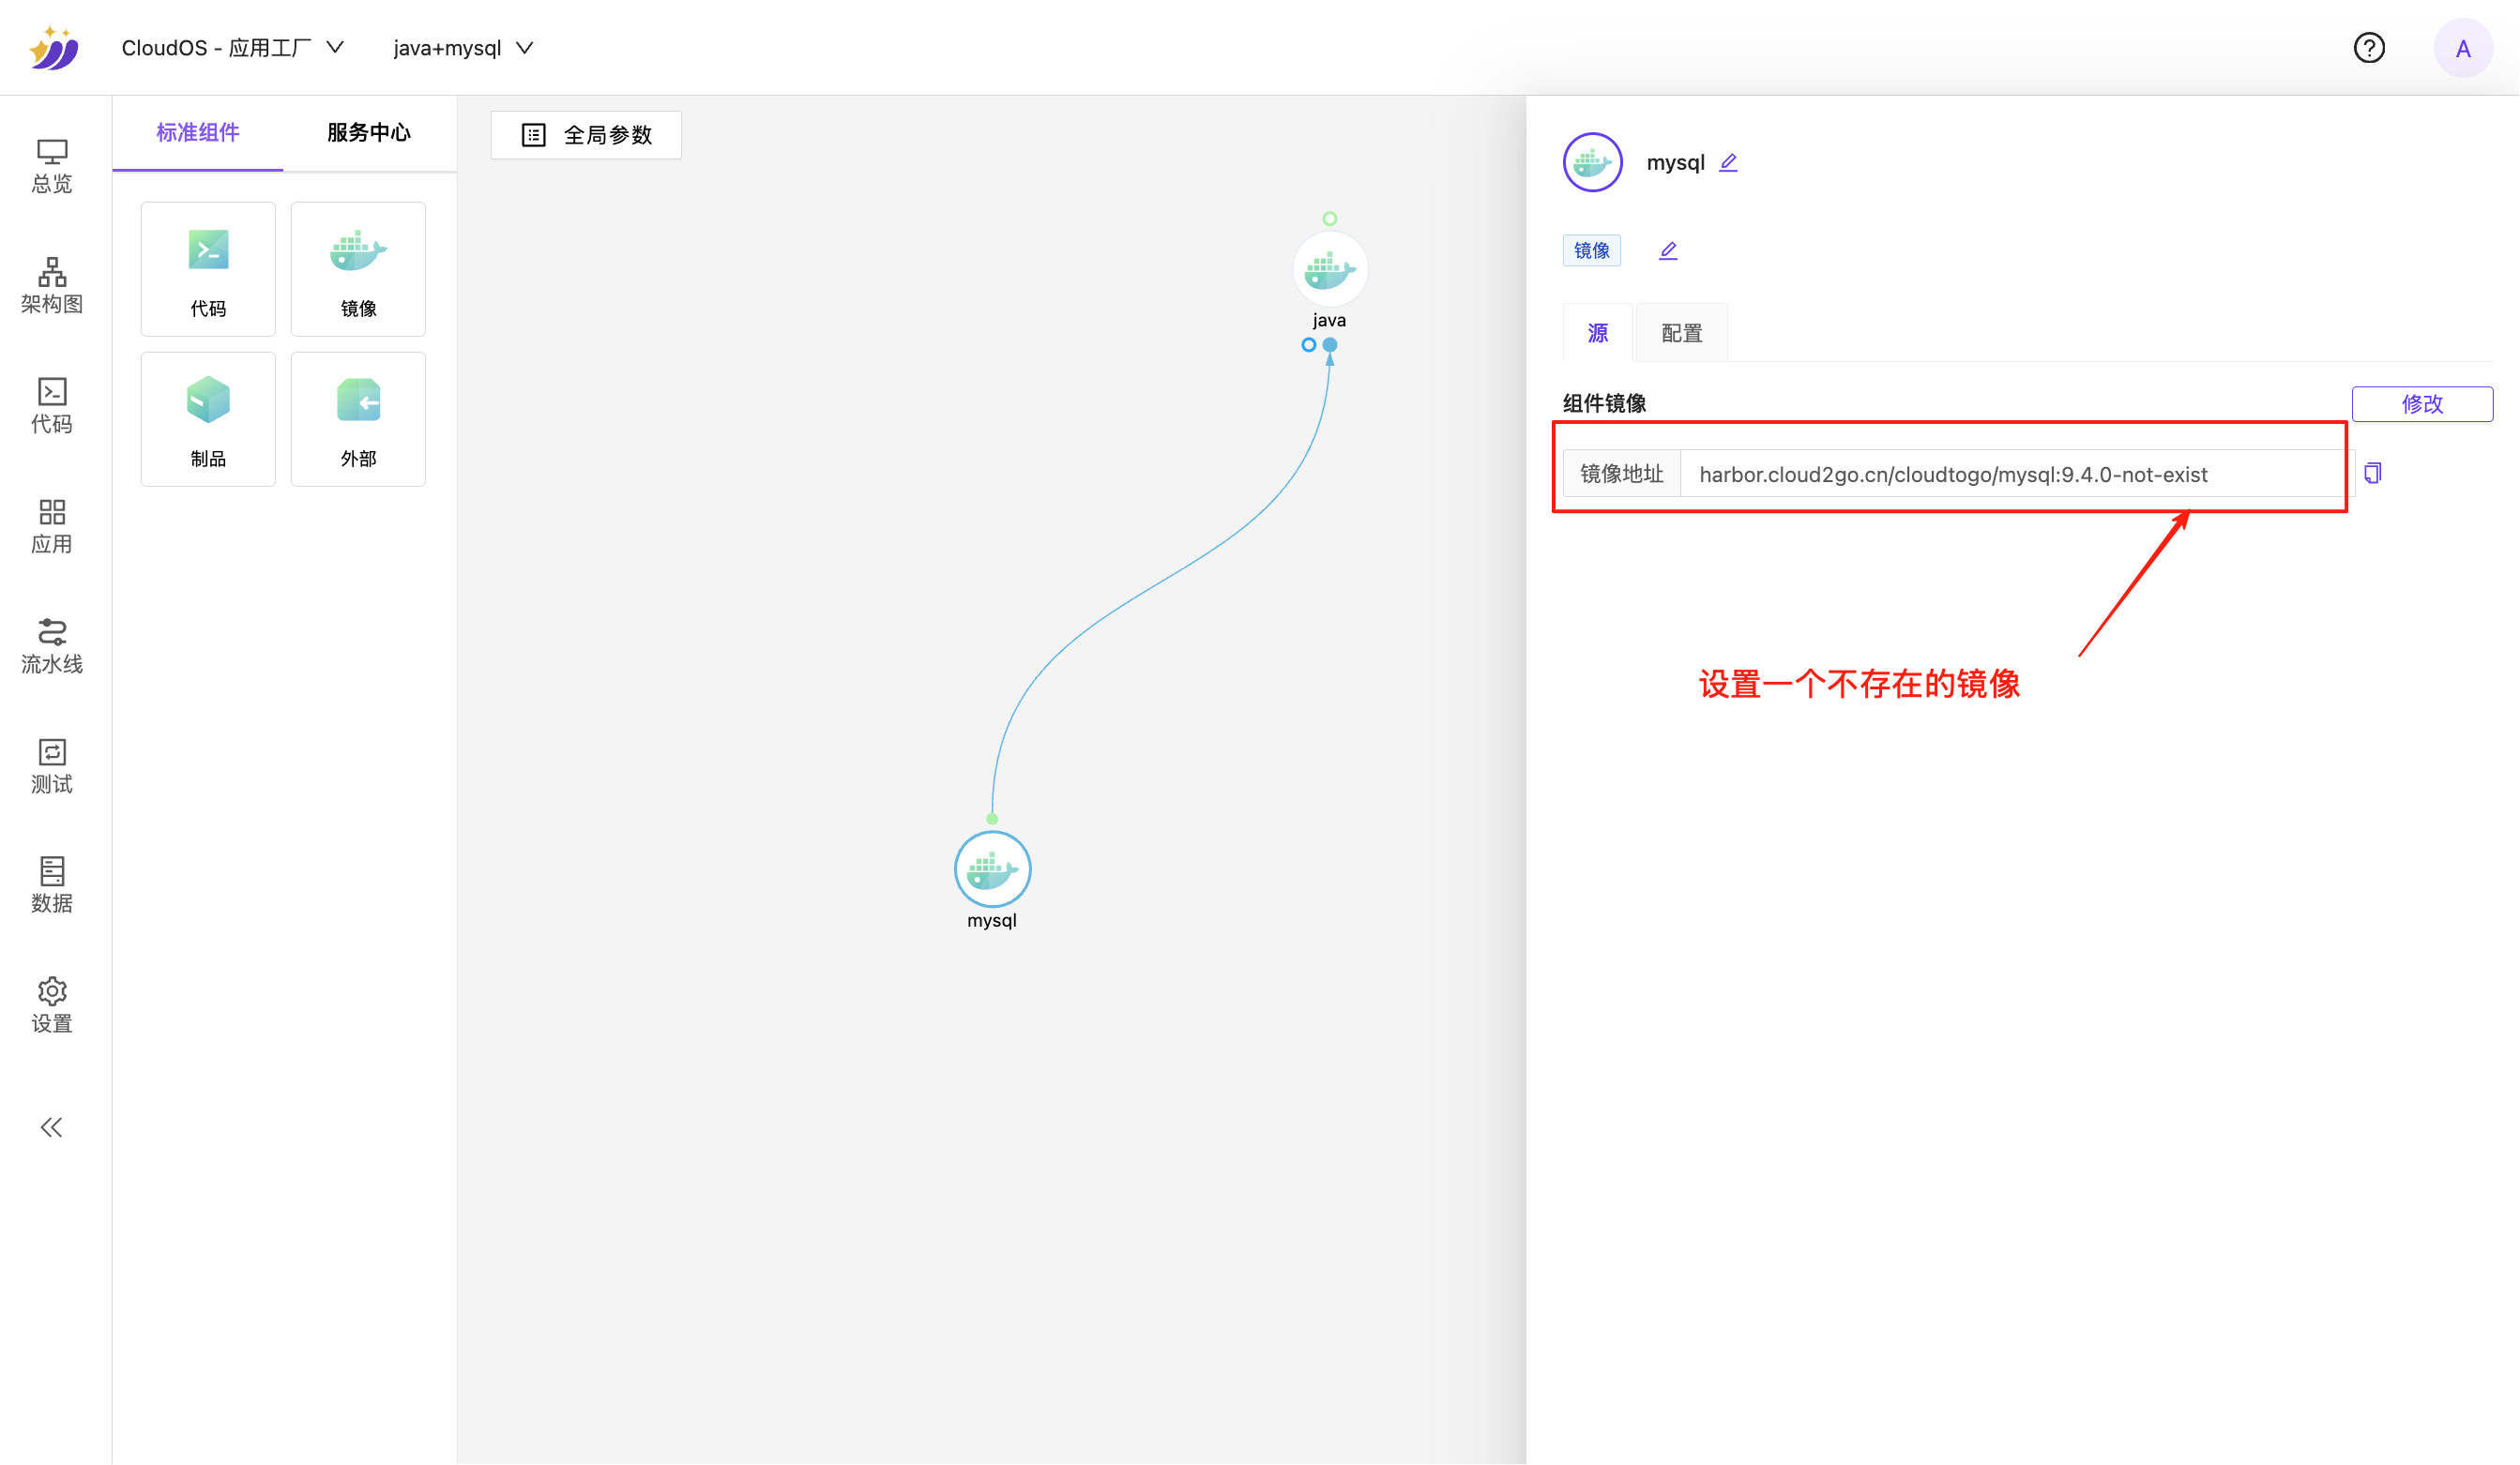Viewport: 2520px width, 1465px height.
Task: Open the 流水线 pipeline section
Action: tap(52, 645)
